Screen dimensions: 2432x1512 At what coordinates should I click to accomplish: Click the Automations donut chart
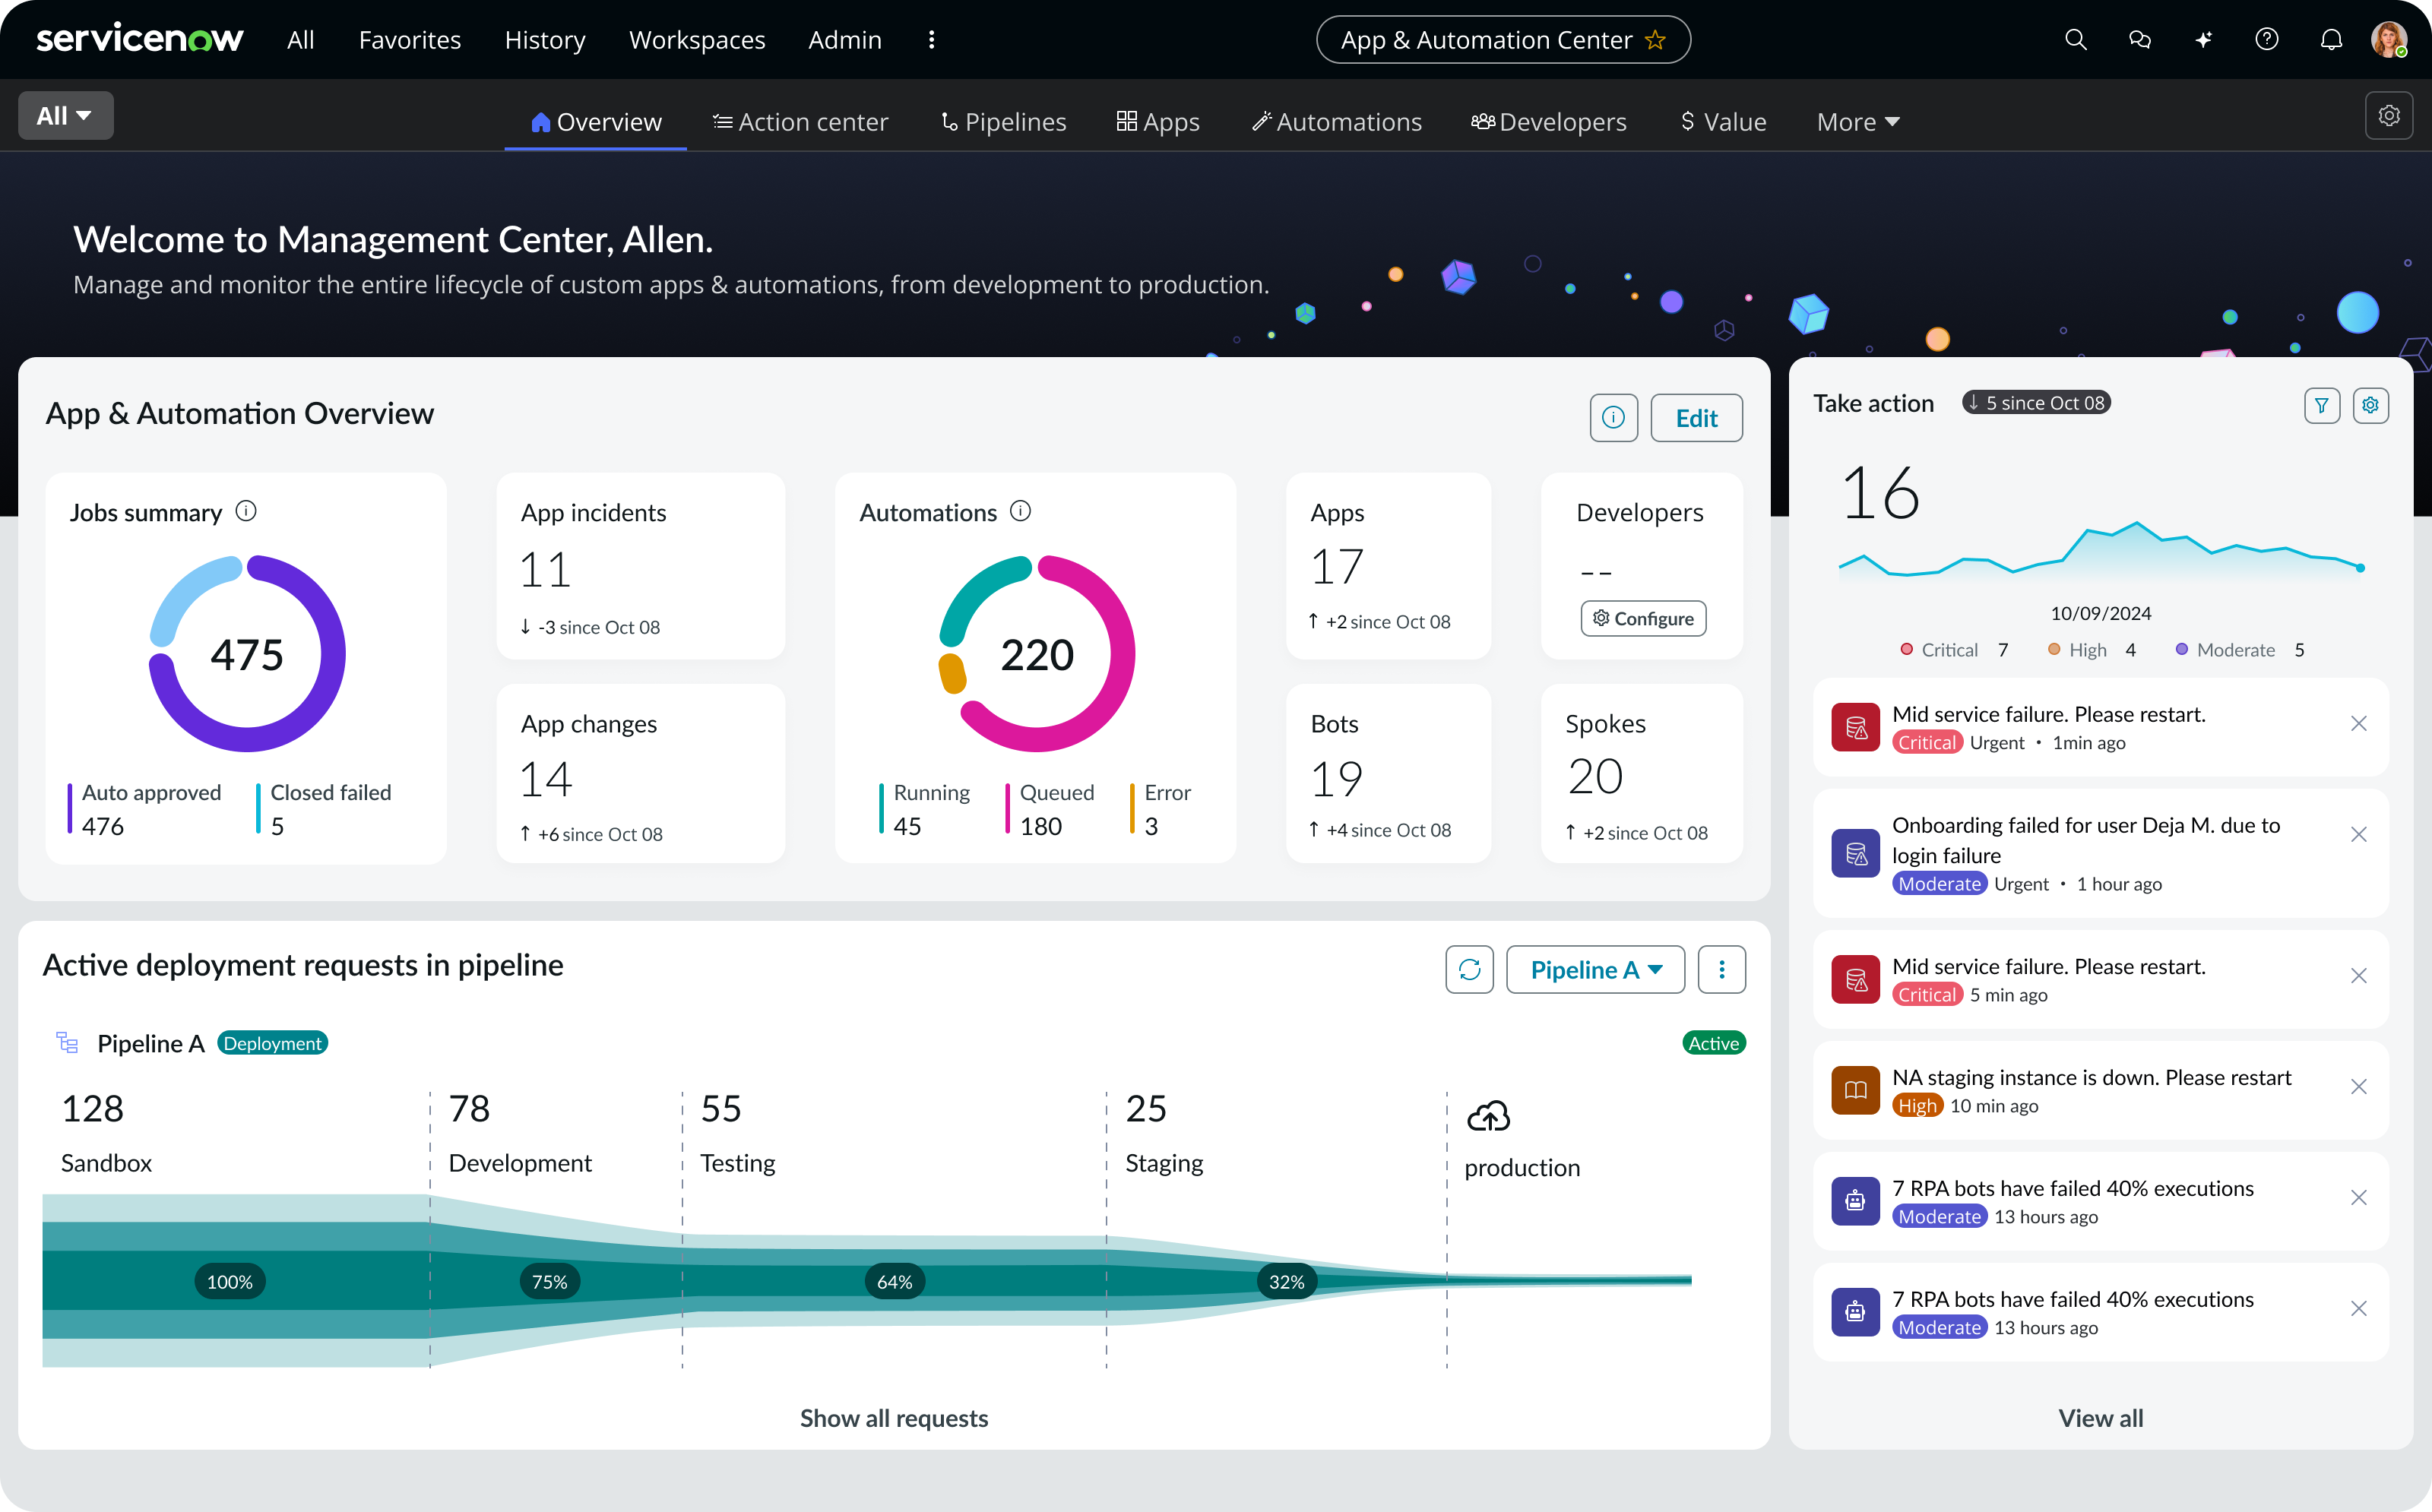tap(1037, 653)
